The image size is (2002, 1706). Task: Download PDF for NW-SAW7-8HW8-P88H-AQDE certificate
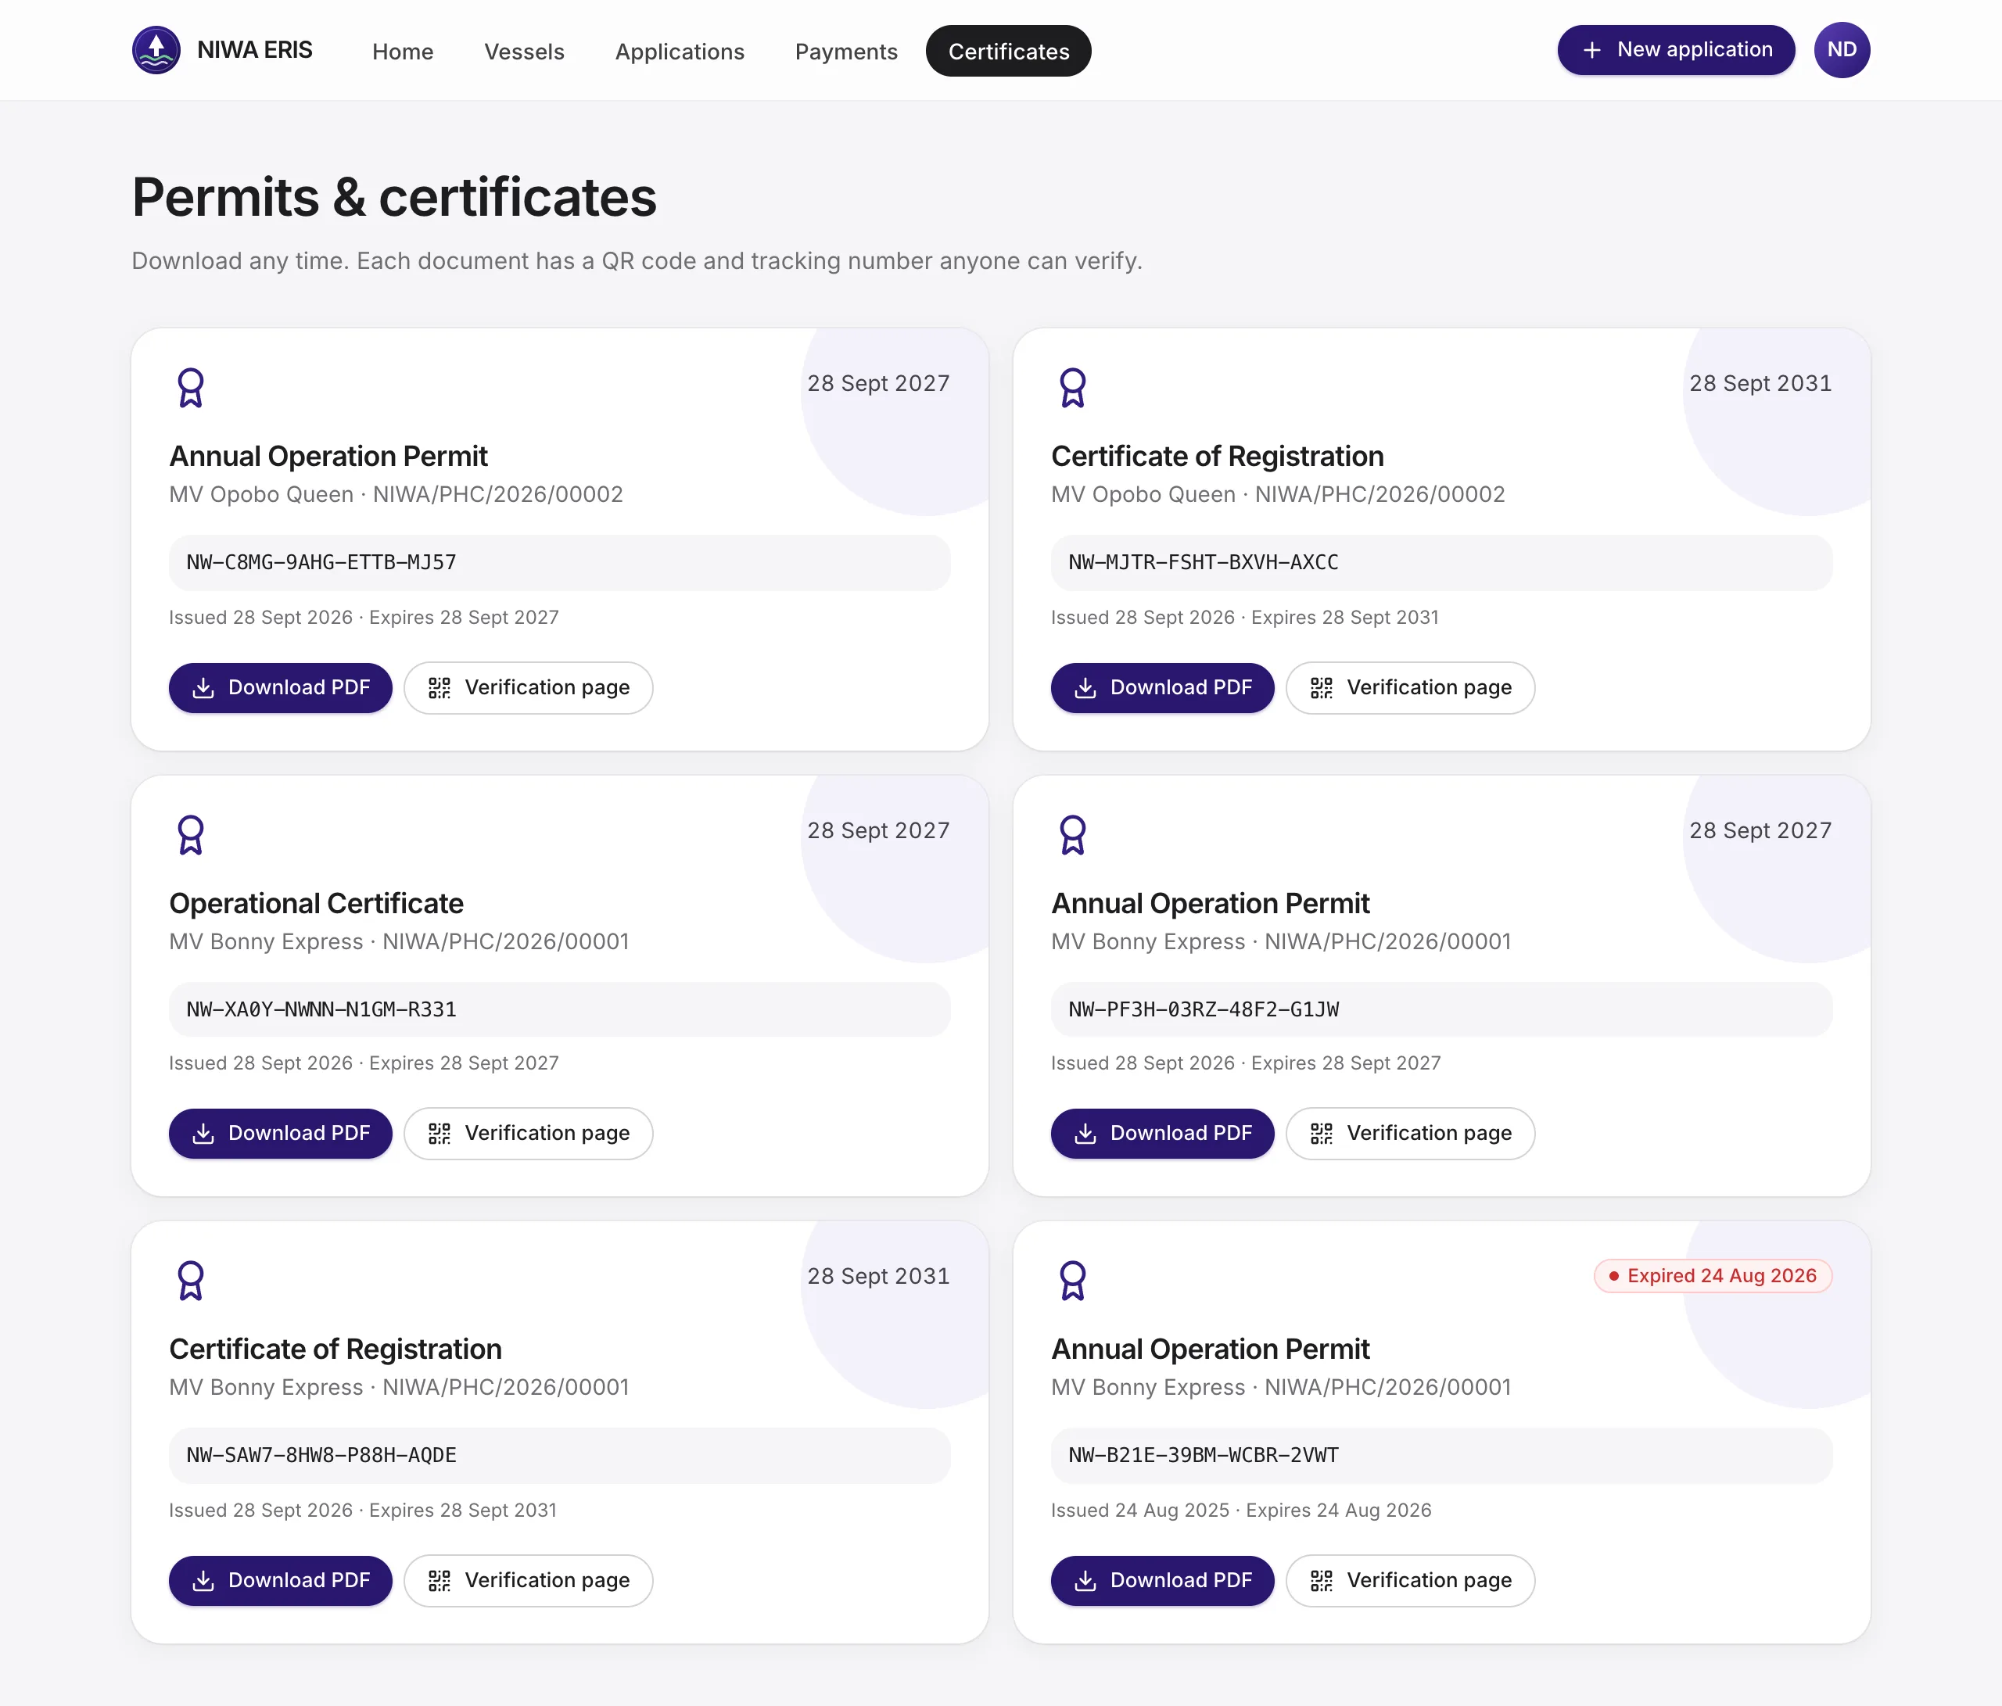tap(280, 1580)
